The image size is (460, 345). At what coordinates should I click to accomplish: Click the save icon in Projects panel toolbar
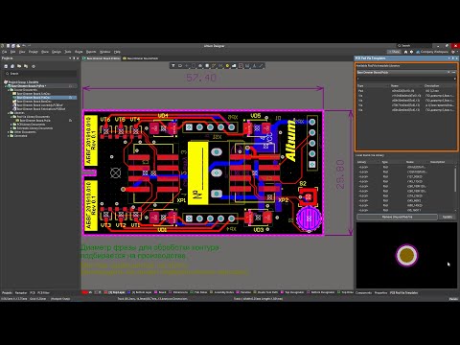coord(6,66)
